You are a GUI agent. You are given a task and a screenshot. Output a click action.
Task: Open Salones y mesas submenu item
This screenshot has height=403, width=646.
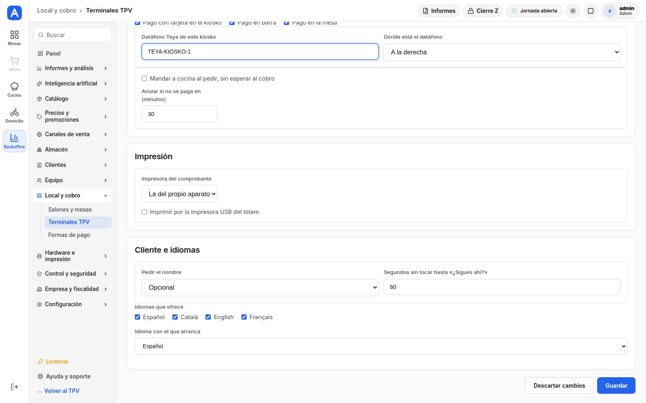(x=78, y=210)
